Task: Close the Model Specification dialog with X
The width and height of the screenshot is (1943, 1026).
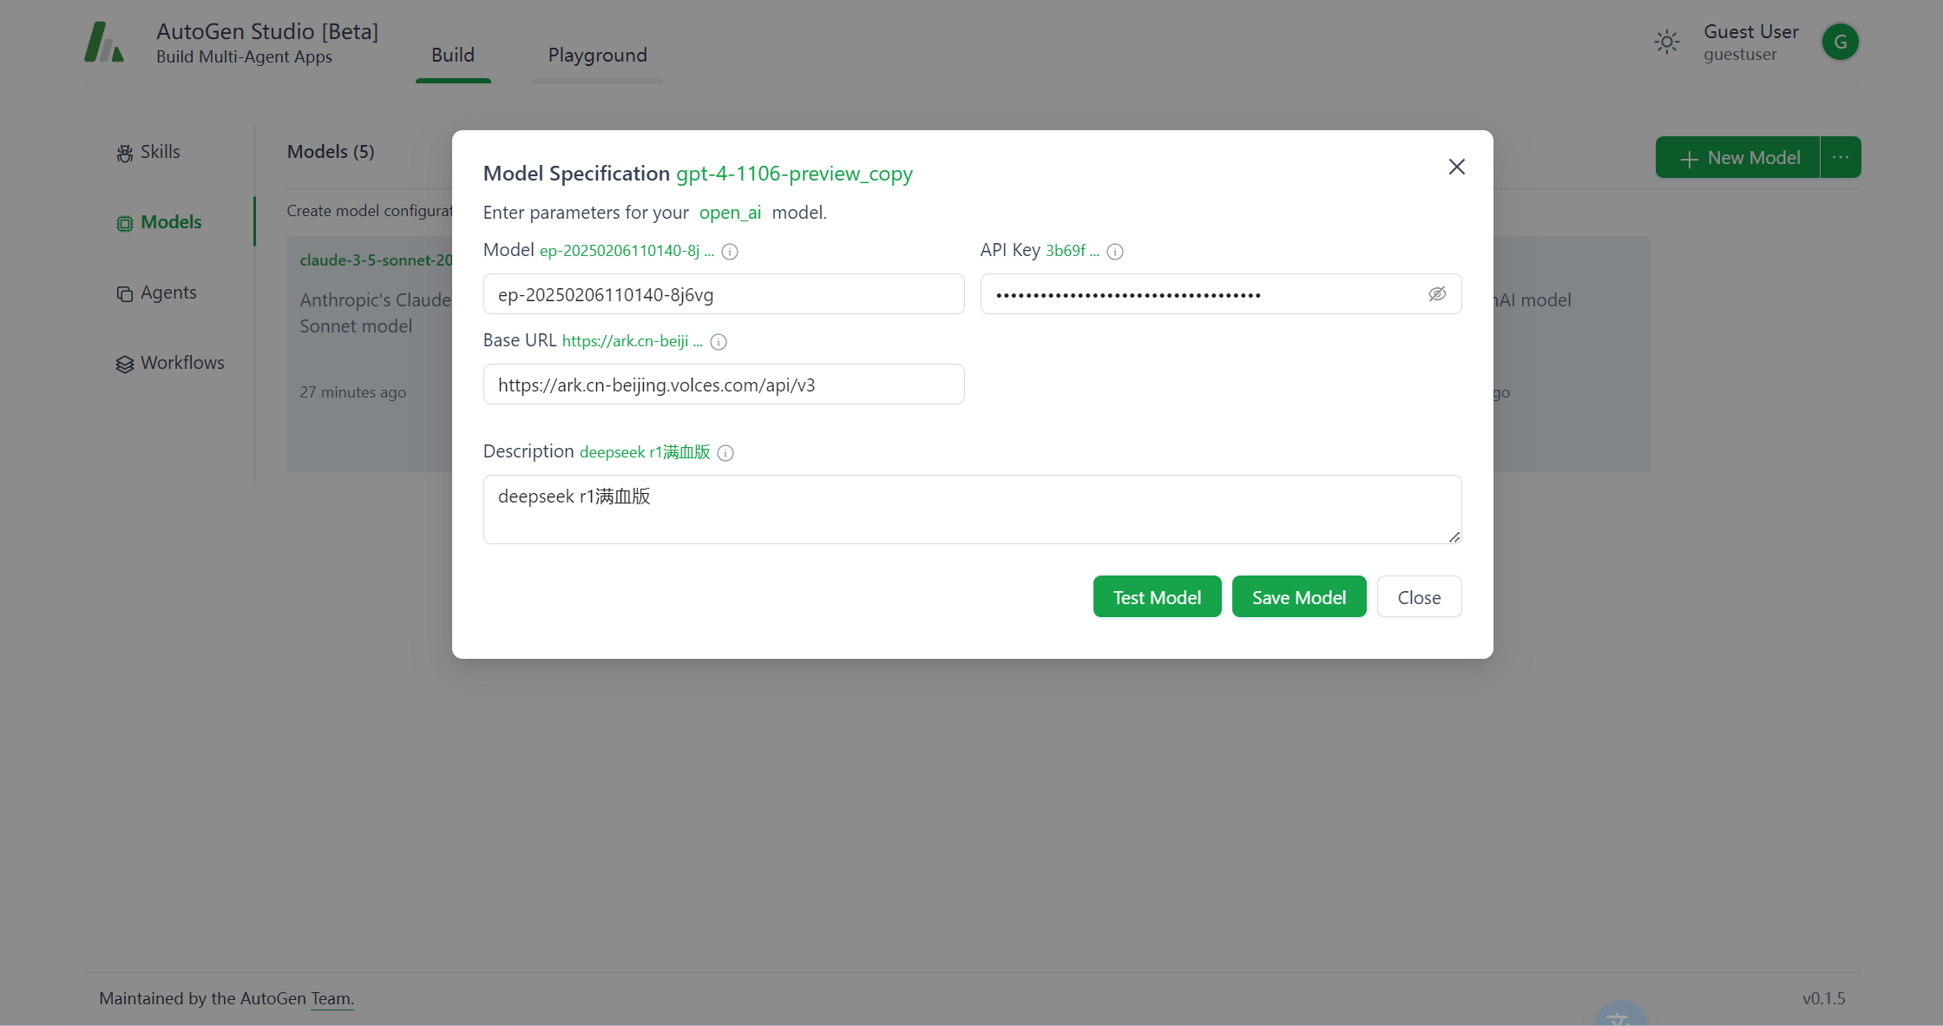Action: point(1457,167)
